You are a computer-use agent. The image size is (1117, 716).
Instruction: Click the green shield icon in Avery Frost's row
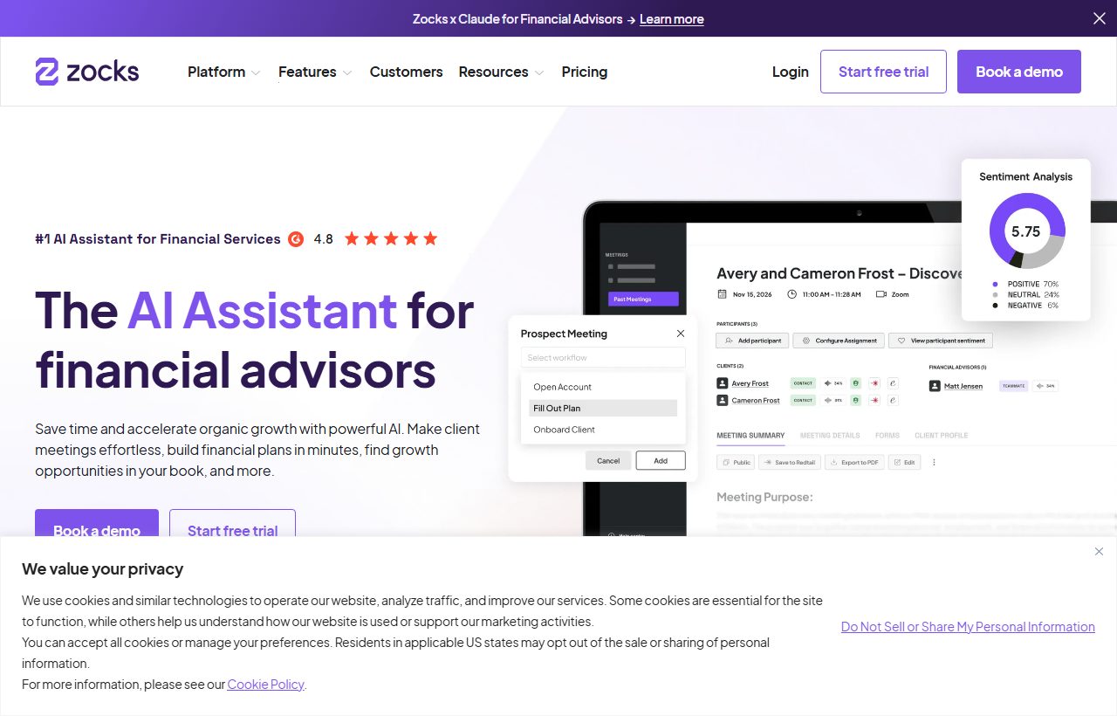pyautogui.click(x=856, y=383)
